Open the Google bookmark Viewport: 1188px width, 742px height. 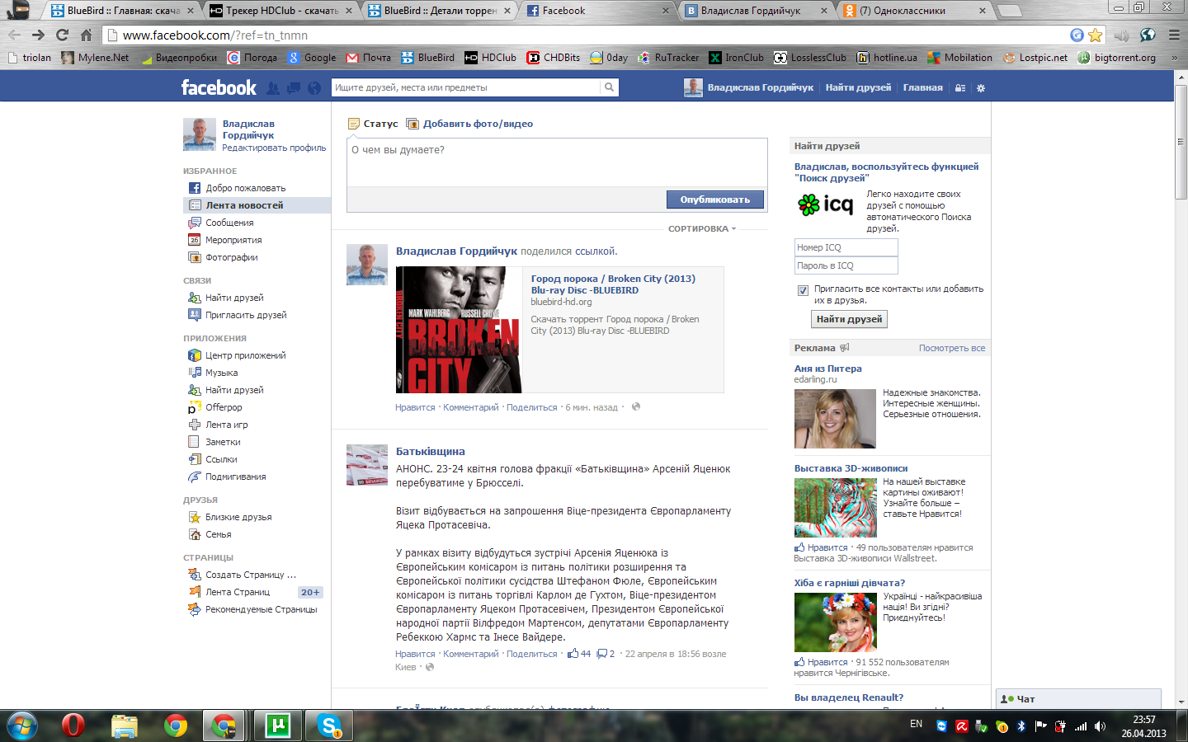pyautogui.click(x=312, y=58)
